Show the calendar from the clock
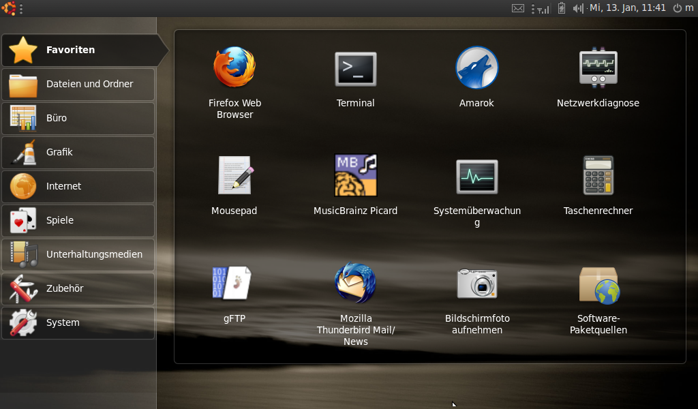Viewport: 698px width, 409px height. click(628, 8)
